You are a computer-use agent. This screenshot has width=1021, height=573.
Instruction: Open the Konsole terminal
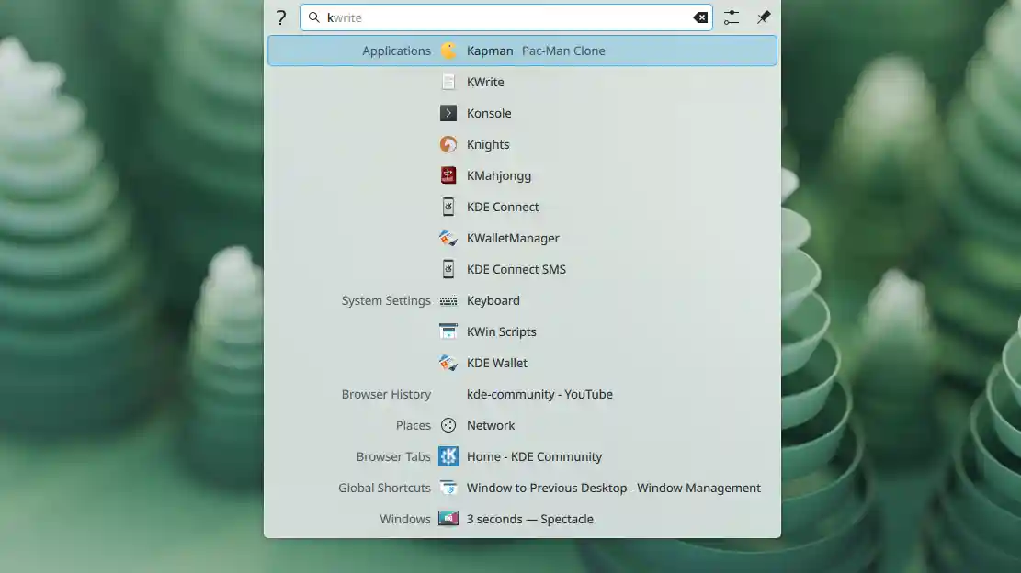(x=489, y=113)
